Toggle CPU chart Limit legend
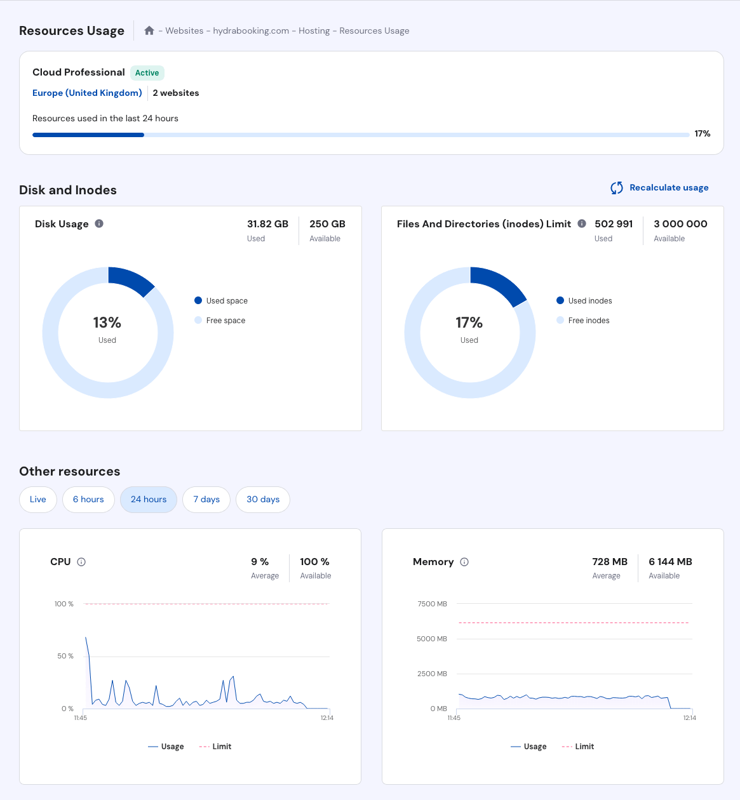The image size is (740, 800). click(x=215, y=747)
